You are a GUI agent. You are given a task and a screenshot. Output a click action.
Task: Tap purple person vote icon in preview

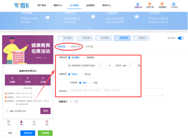tap(21, 122)
